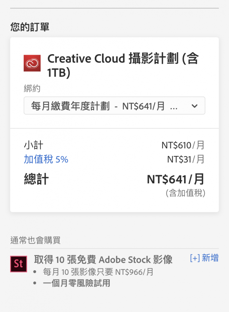The height and width of the screenshot is (312, 229).
Task: Click the NT$31/月 tax amount
Action: [x=186, y=159]
